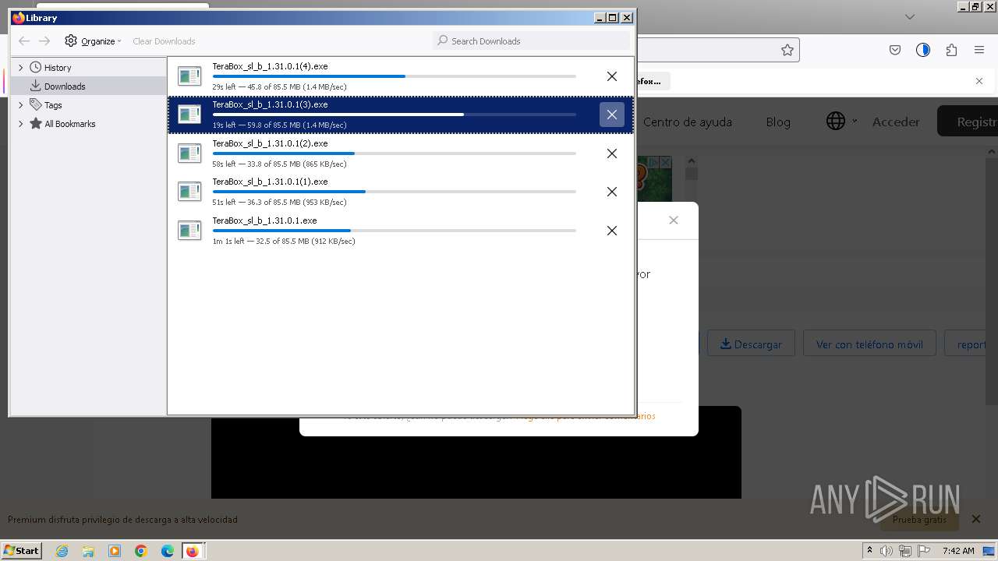Viewport: 998px width, 561px height.
Task: Click progress bar of TeraBox_sl_b_1.31.0.1(2).exe
Action: pyautogui.click(x=394, y=153)
